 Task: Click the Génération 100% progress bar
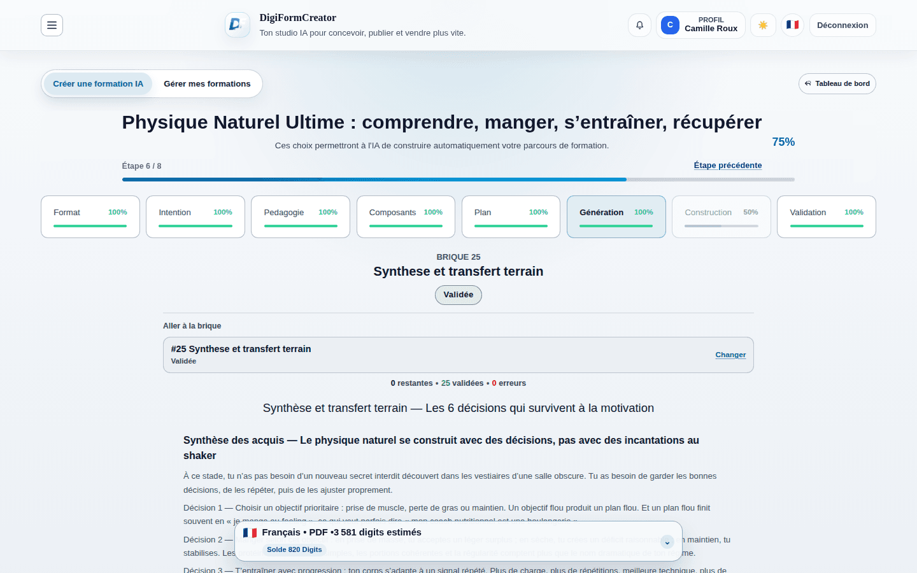tap(616, 226)
